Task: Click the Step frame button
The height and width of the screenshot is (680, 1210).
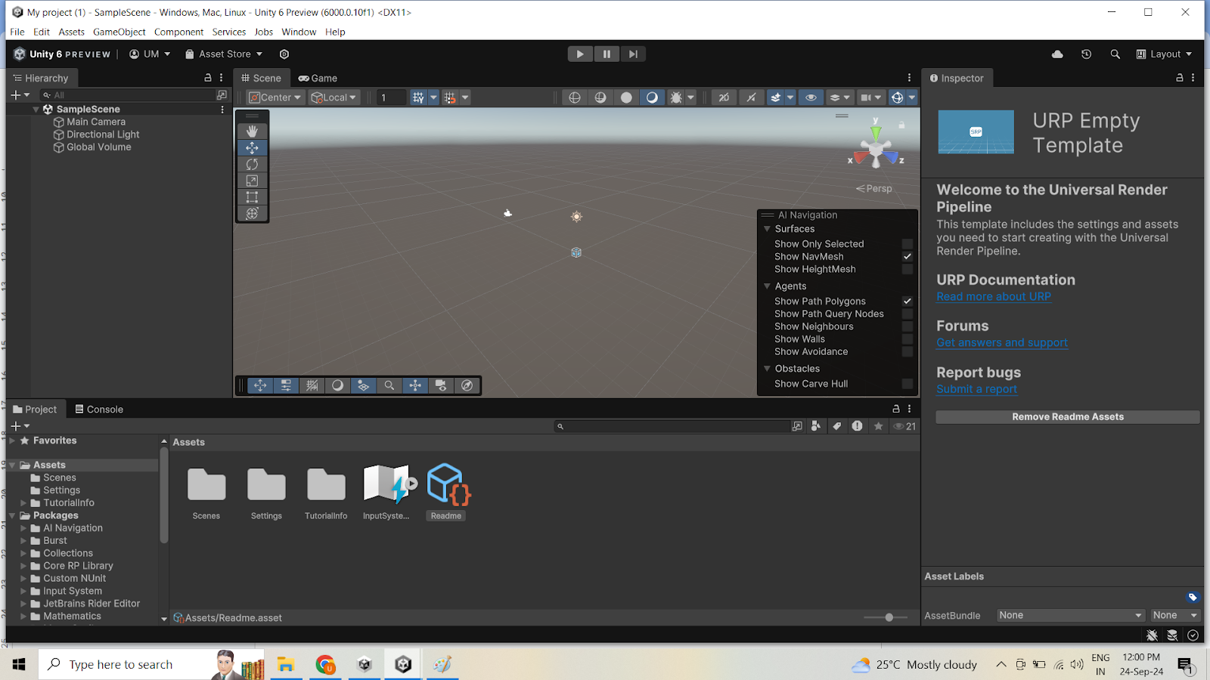Action: click(633, 54)
